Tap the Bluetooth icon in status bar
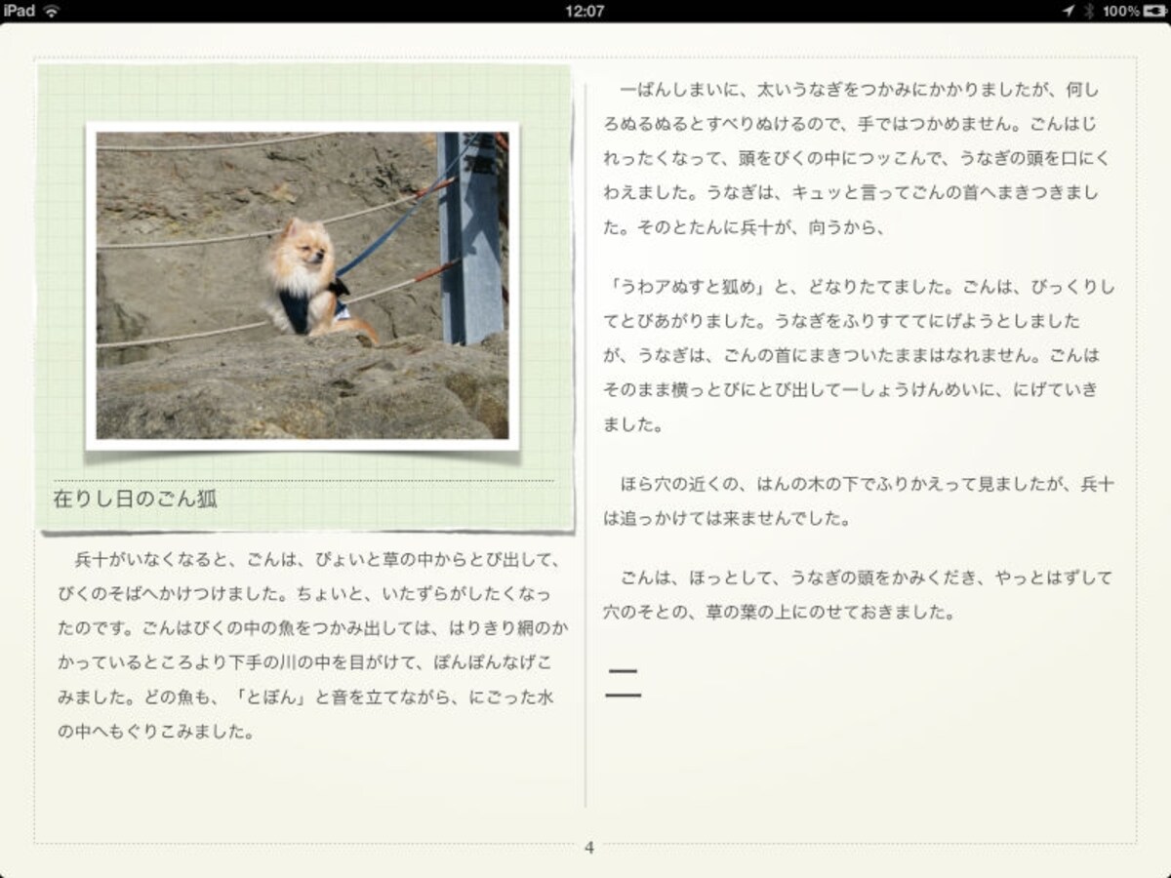The width and height of the screenshot is (1171, 878). 1089,11
